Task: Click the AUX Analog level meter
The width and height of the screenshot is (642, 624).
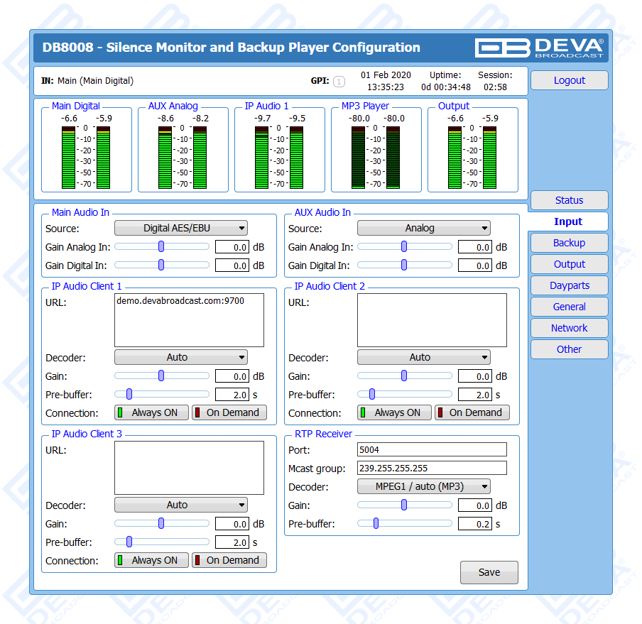Action: coord(183,156)
